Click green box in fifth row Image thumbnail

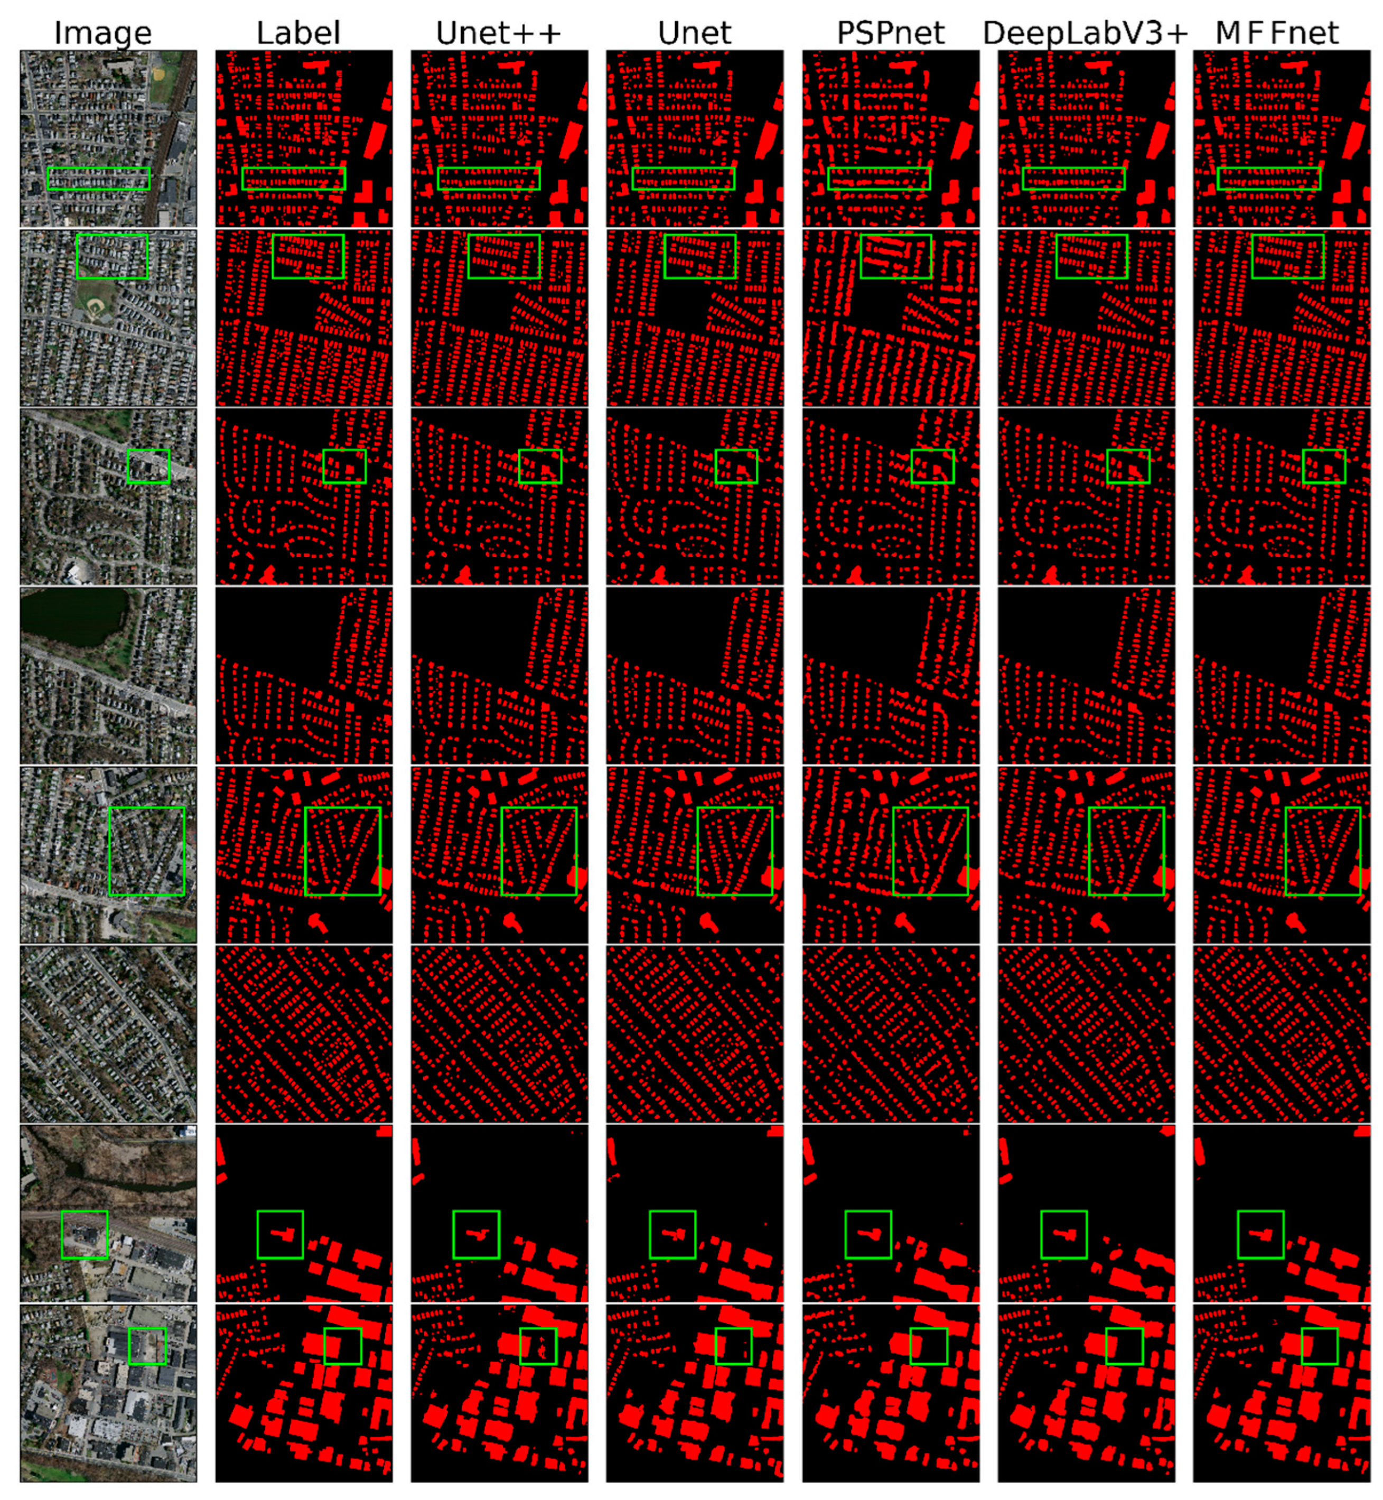click(x=147, y=851)
